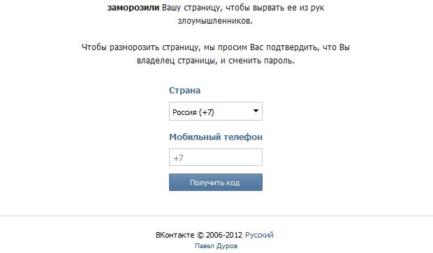Screen dimensions: 433x253
Task: Click the Получить код button
Action: pyautogui.click(x=216, y=182)
